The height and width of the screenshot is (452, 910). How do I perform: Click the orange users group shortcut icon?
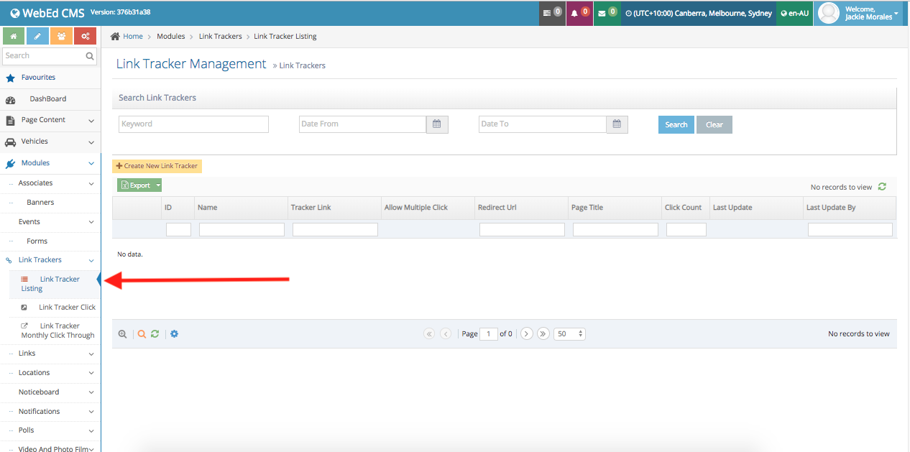(x=61, y=36)
